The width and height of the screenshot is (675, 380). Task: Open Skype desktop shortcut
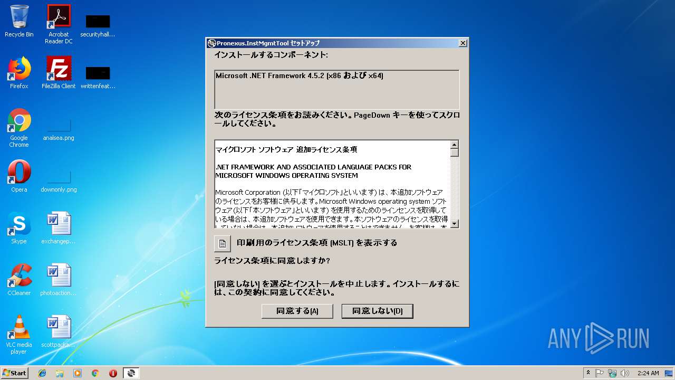click(x=19, y=229)
